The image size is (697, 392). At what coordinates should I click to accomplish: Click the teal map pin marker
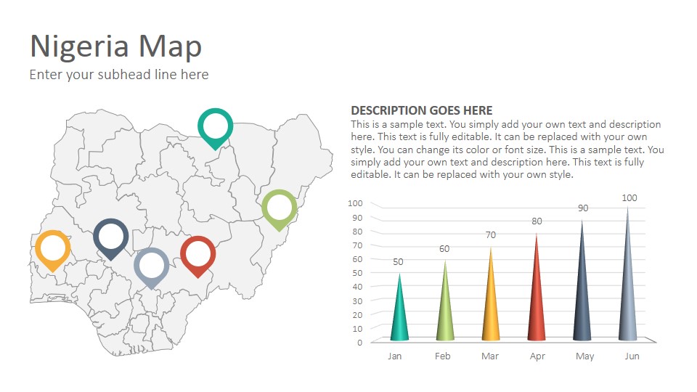pyautogui.click(x=215, y=129)
